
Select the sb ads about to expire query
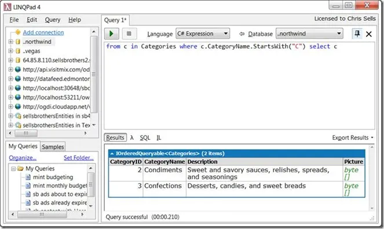60,194
